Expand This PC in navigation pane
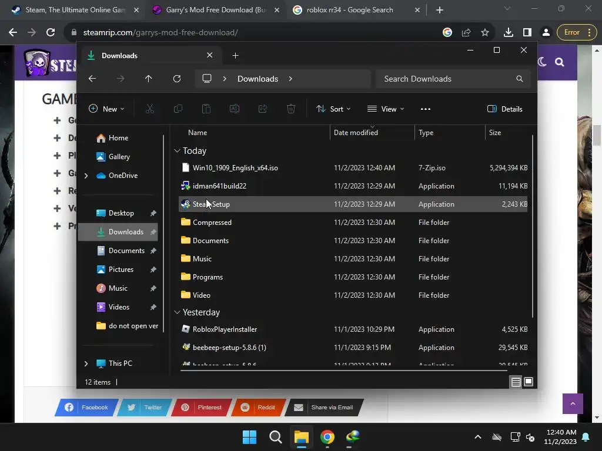 click(x=86, y=364)
